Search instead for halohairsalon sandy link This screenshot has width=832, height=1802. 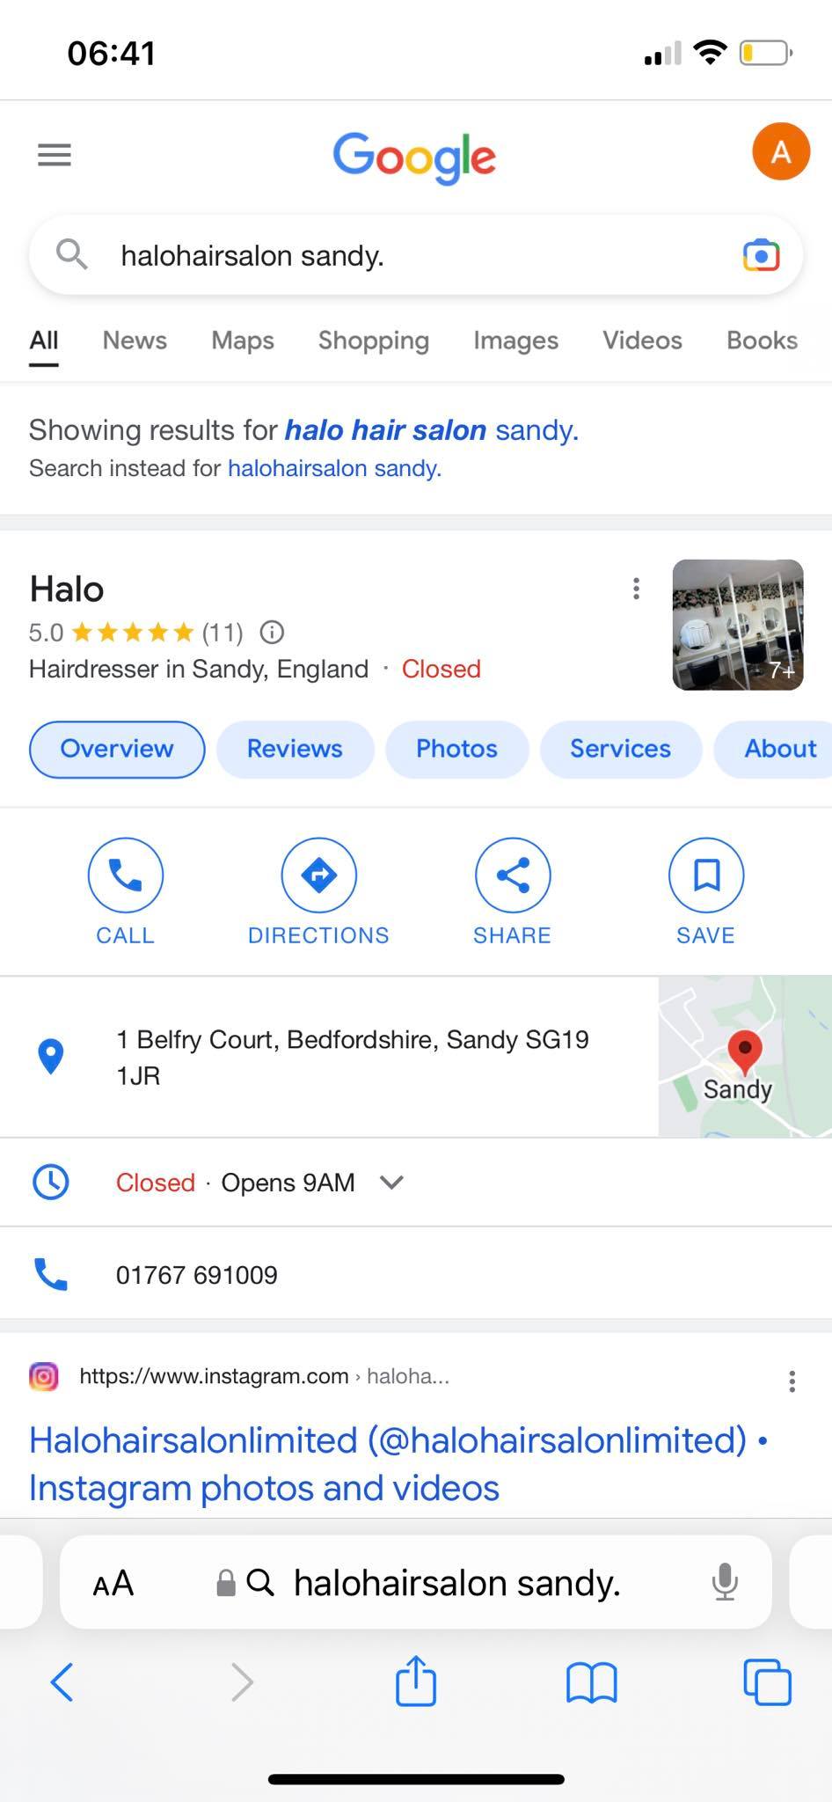click(334, 468)
